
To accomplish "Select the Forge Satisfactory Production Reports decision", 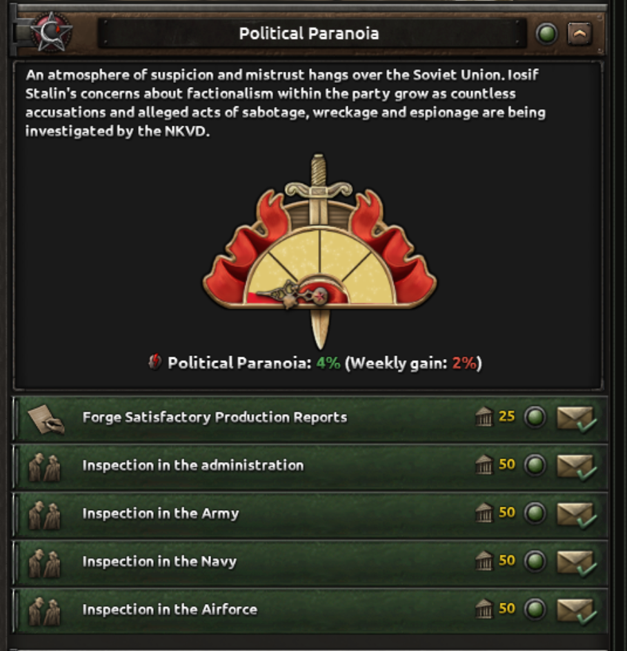I will pos(215,418).
